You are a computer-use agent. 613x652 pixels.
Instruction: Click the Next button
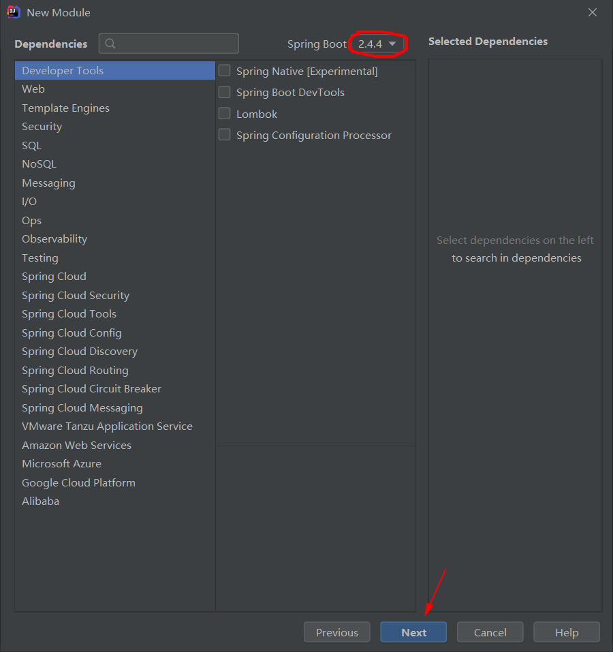pos(413,632)
